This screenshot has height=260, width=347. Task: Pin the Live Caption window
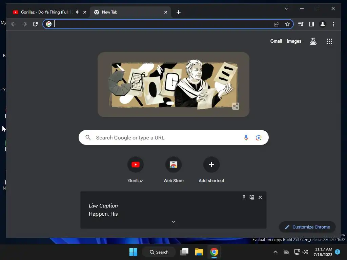point(244,197)
